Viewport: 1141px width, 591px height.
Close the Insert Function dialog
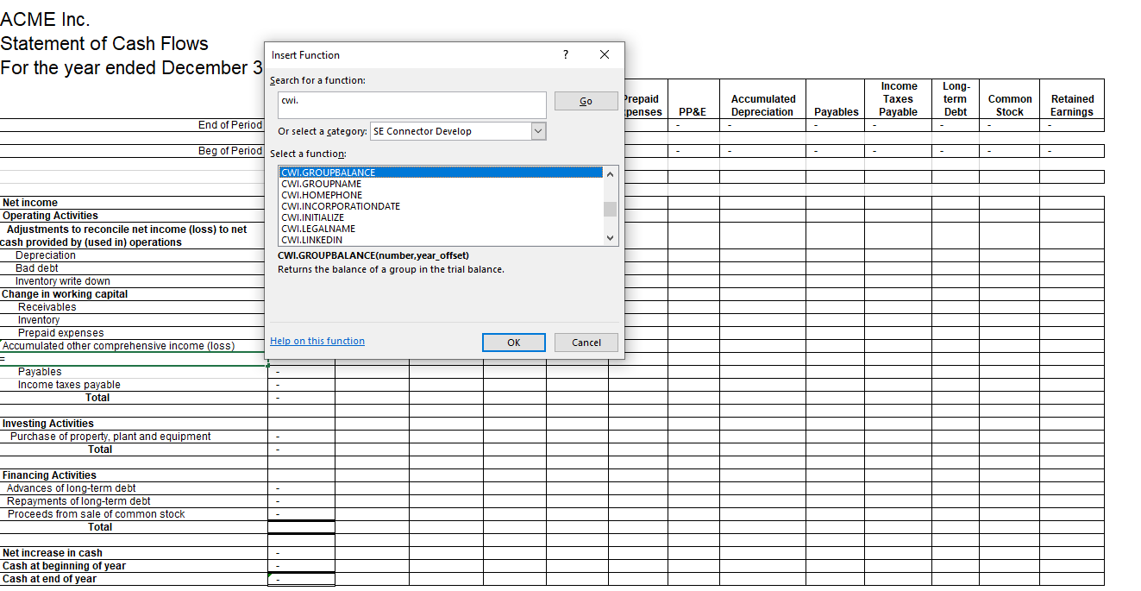coord(604,54)
